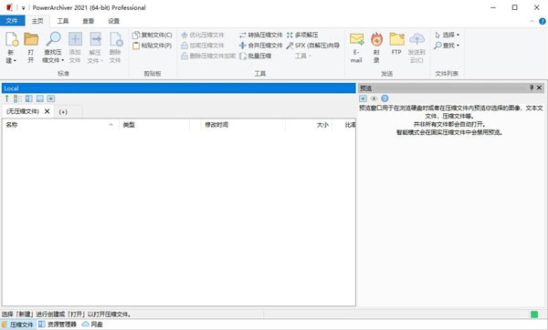Image resolution: width=548 pixels, height=330 pixels.
Task: Open the 文件 menu
Action: tap(12, 21)
